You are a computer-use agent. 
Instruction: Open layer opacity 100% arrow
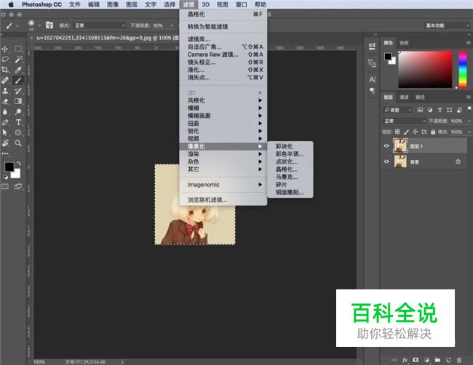click(x=469, y=121)
